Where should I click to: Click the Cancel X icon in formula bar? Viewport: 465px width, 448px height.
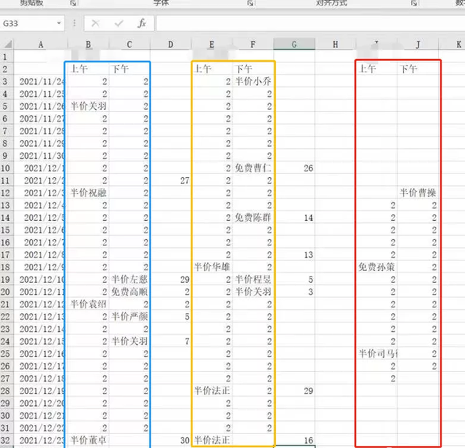(x=95, y=24)
